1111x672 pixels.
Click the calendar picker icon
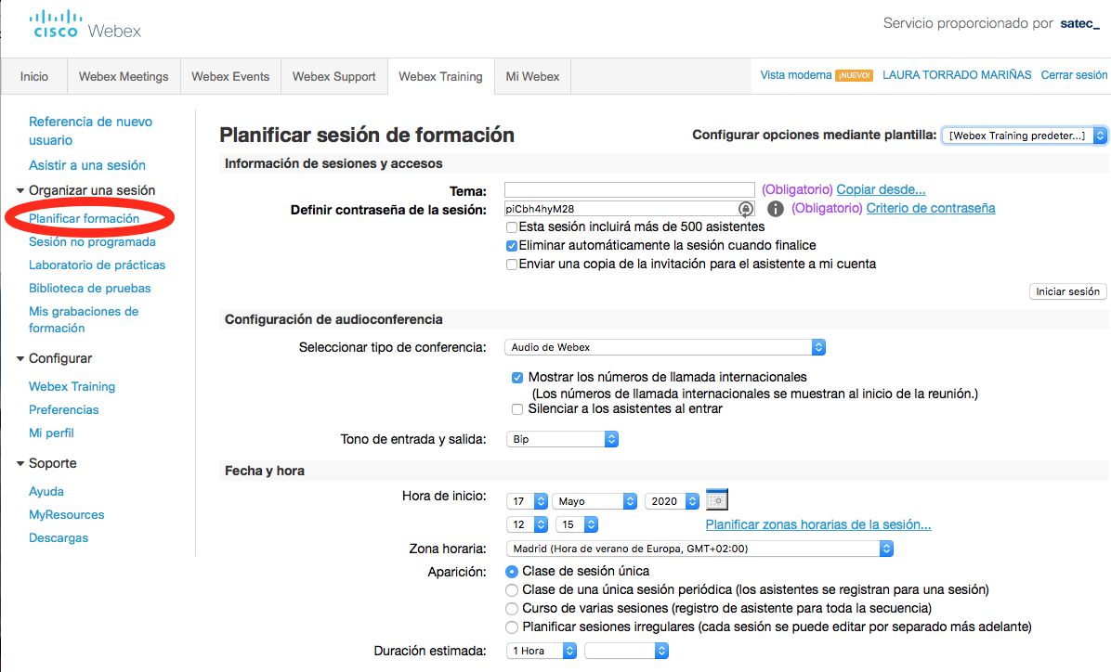point(716,498)
